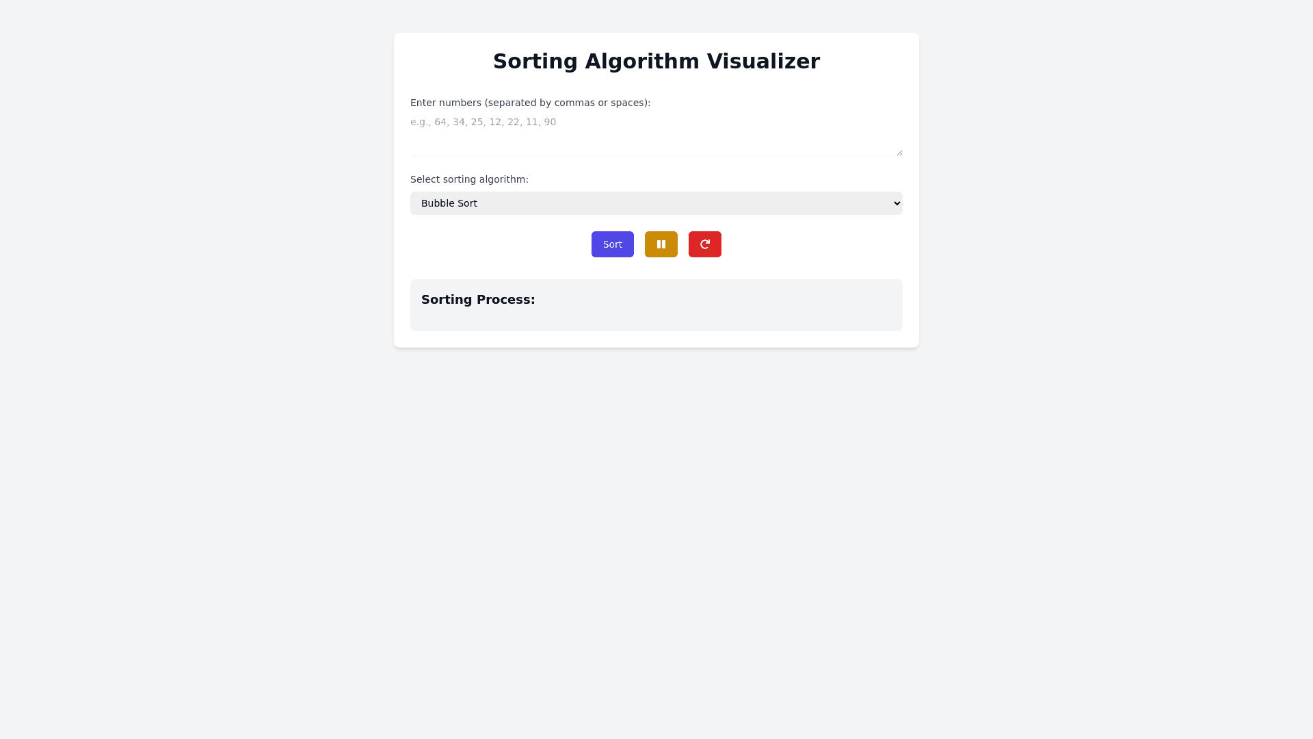This screenshot has width=1313, height=739.
Task: Click the "Enter numbers" field label
Action: [x=530, y=103]
